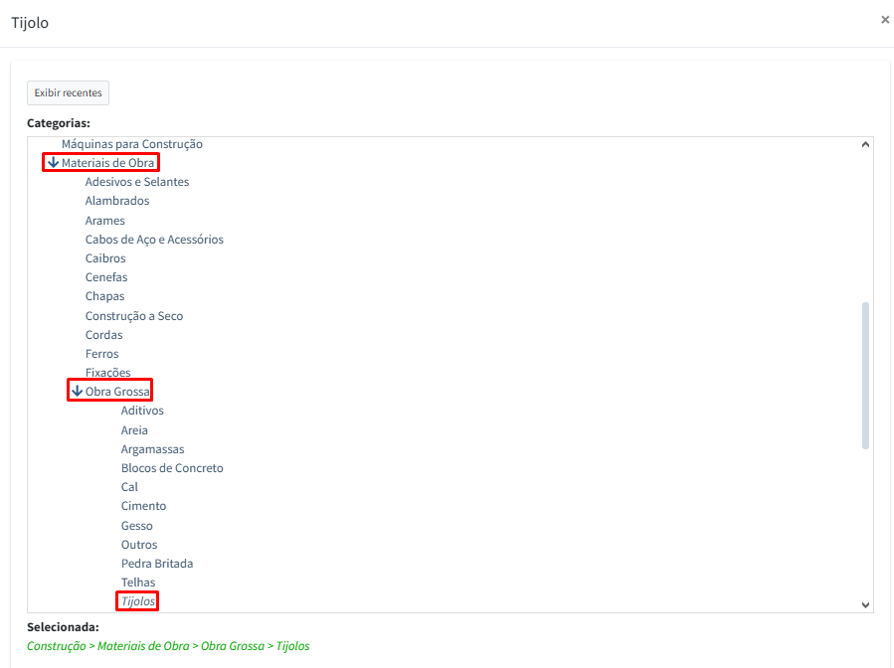Choose Pedra Britada in the tree
The width and height of the screenshot is (894, 668).
click(x=157, y=564)
